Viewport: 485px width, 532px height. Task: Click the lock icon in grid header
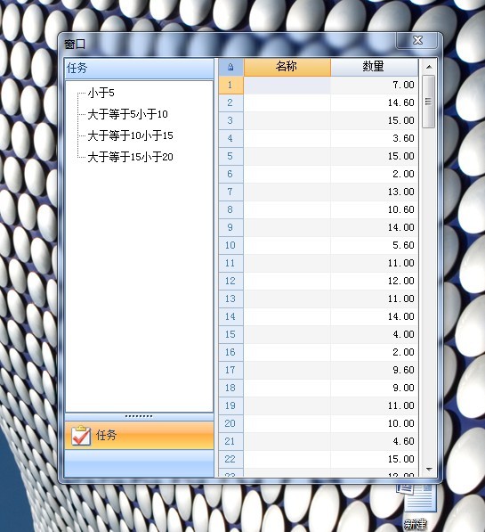(230, 67)
